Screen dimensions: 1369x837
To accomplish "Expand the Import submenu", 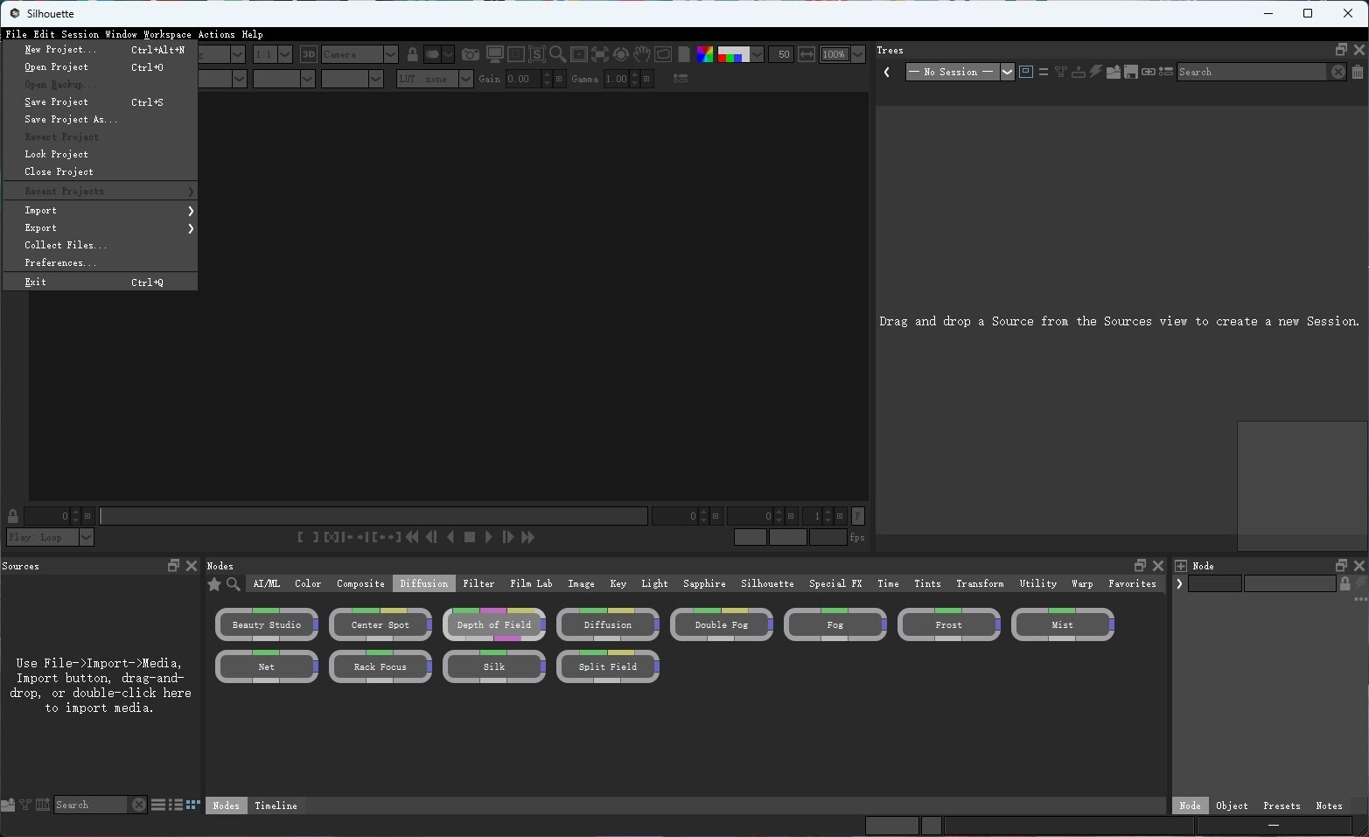I will (x=100, y=211).
